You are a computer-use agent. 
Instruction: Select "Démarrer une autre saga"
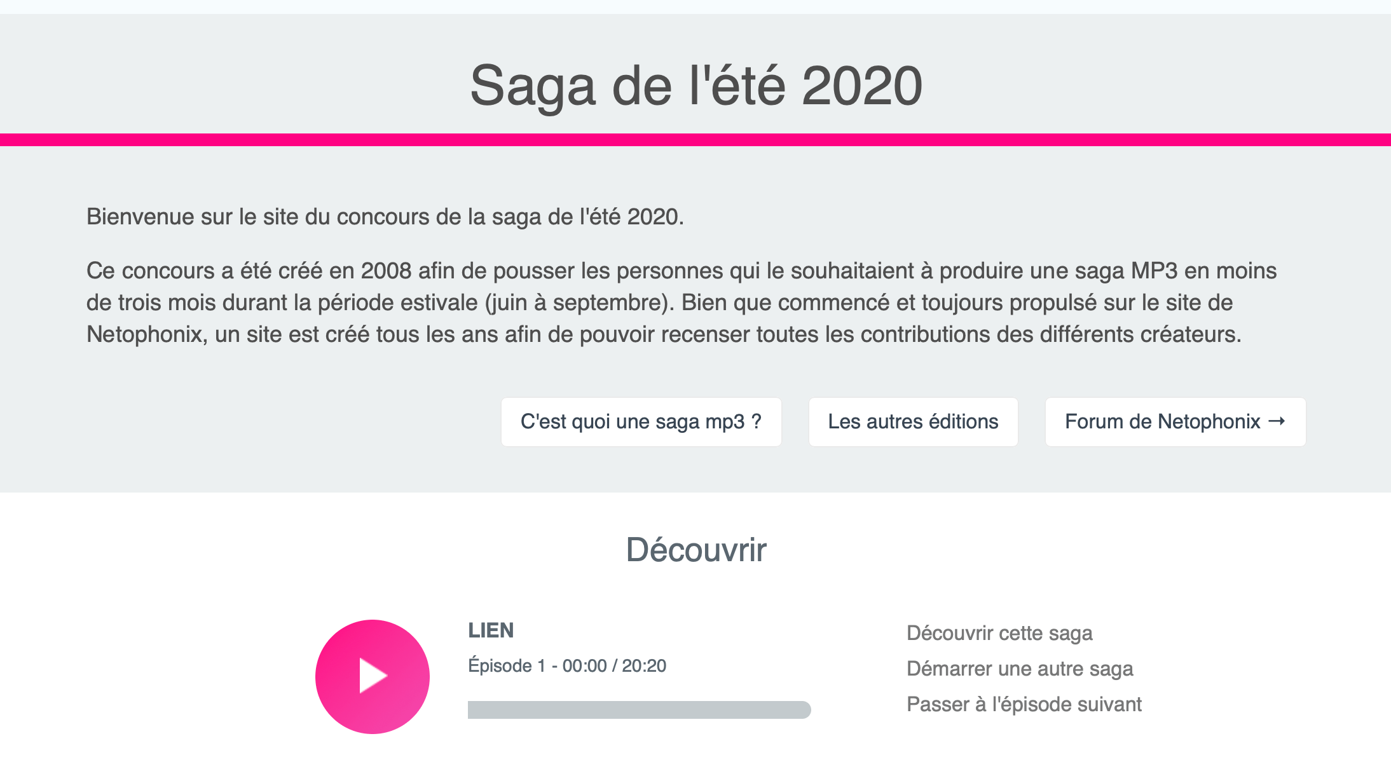[x=1020, y=669]
